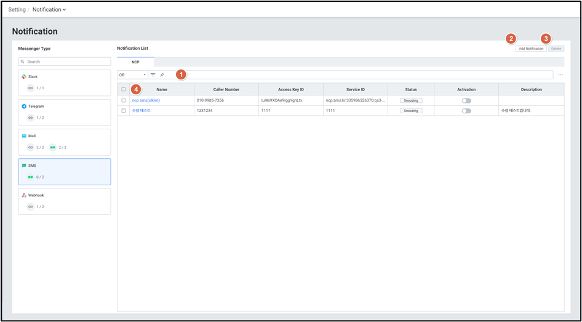Toggle activation for ncp sms(slkim)
The image size is (582, 322).
coord(466,100)
